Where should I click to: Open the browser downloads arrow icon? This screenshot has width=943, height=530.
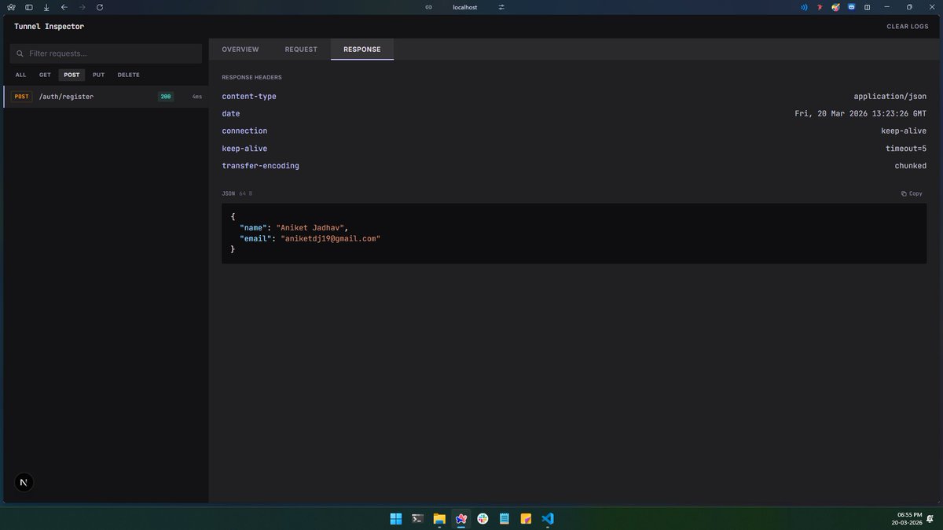(x=46, y=7)
